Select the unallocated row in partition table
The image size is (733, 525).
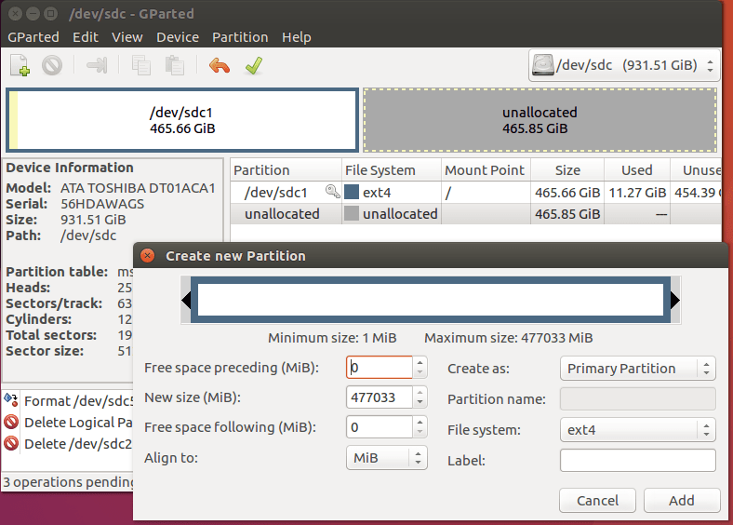tap(475, 213)
